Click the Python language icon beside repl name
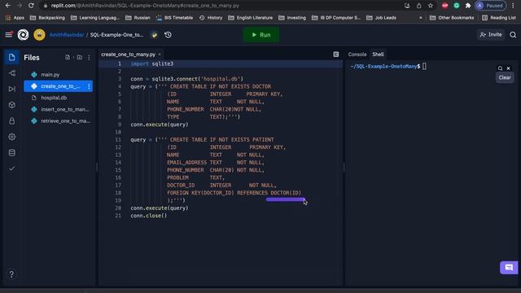 click(154, 34)
